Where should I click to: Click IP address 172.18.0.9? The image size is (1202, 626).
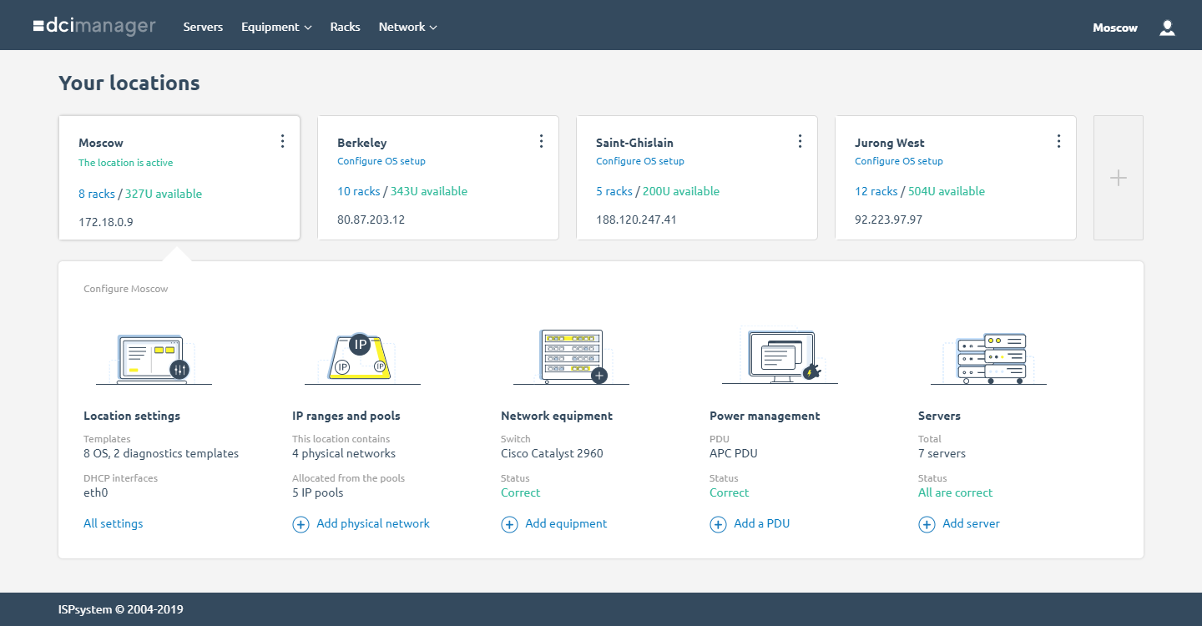pyautogui.click(x=106, y=222)
